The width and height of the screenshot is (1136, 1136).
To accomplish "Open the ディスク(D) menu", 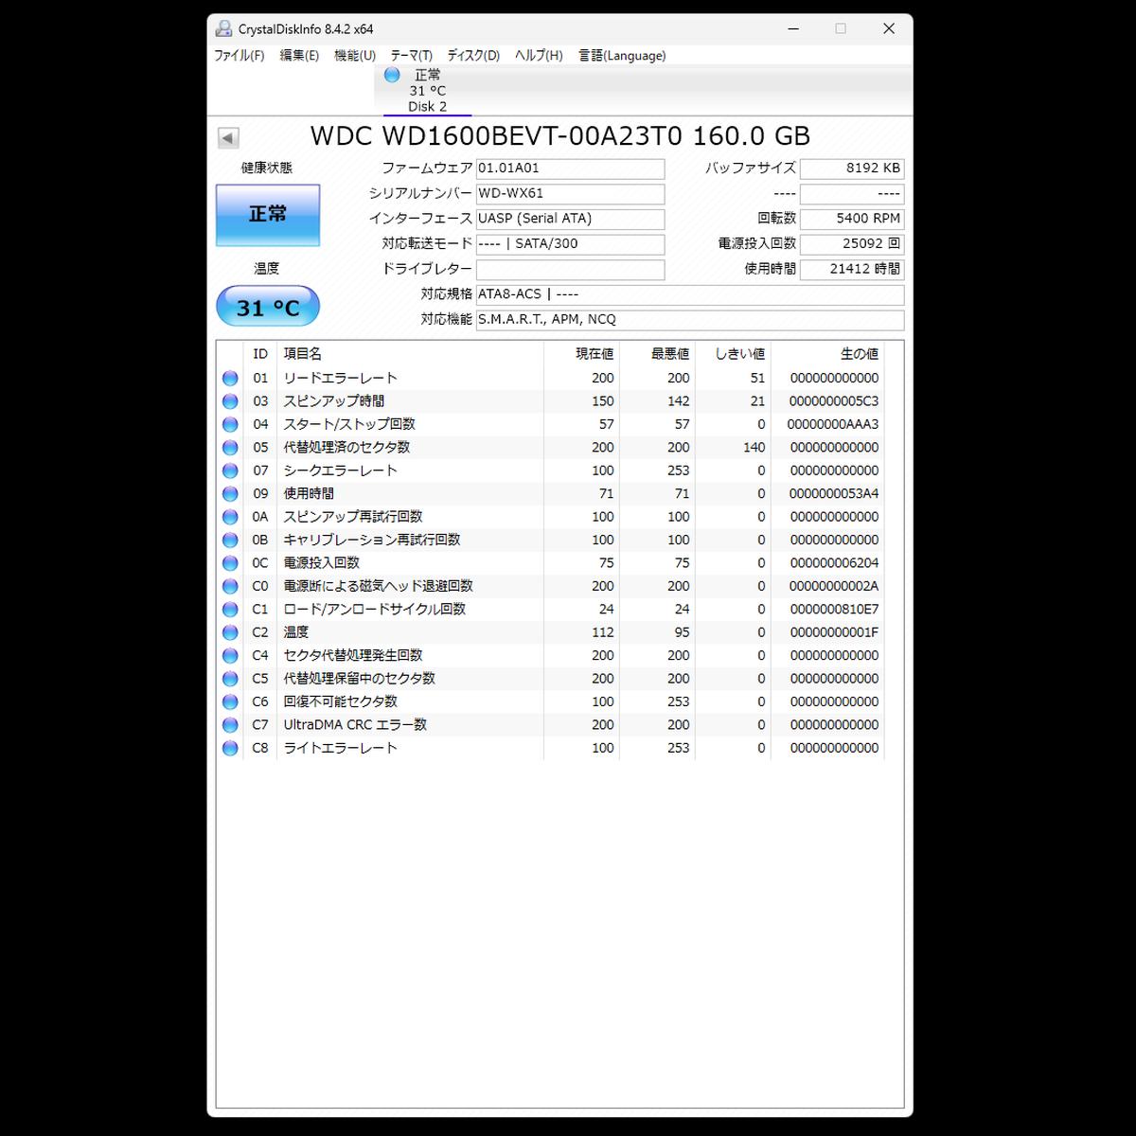I will tap(473, 56).
